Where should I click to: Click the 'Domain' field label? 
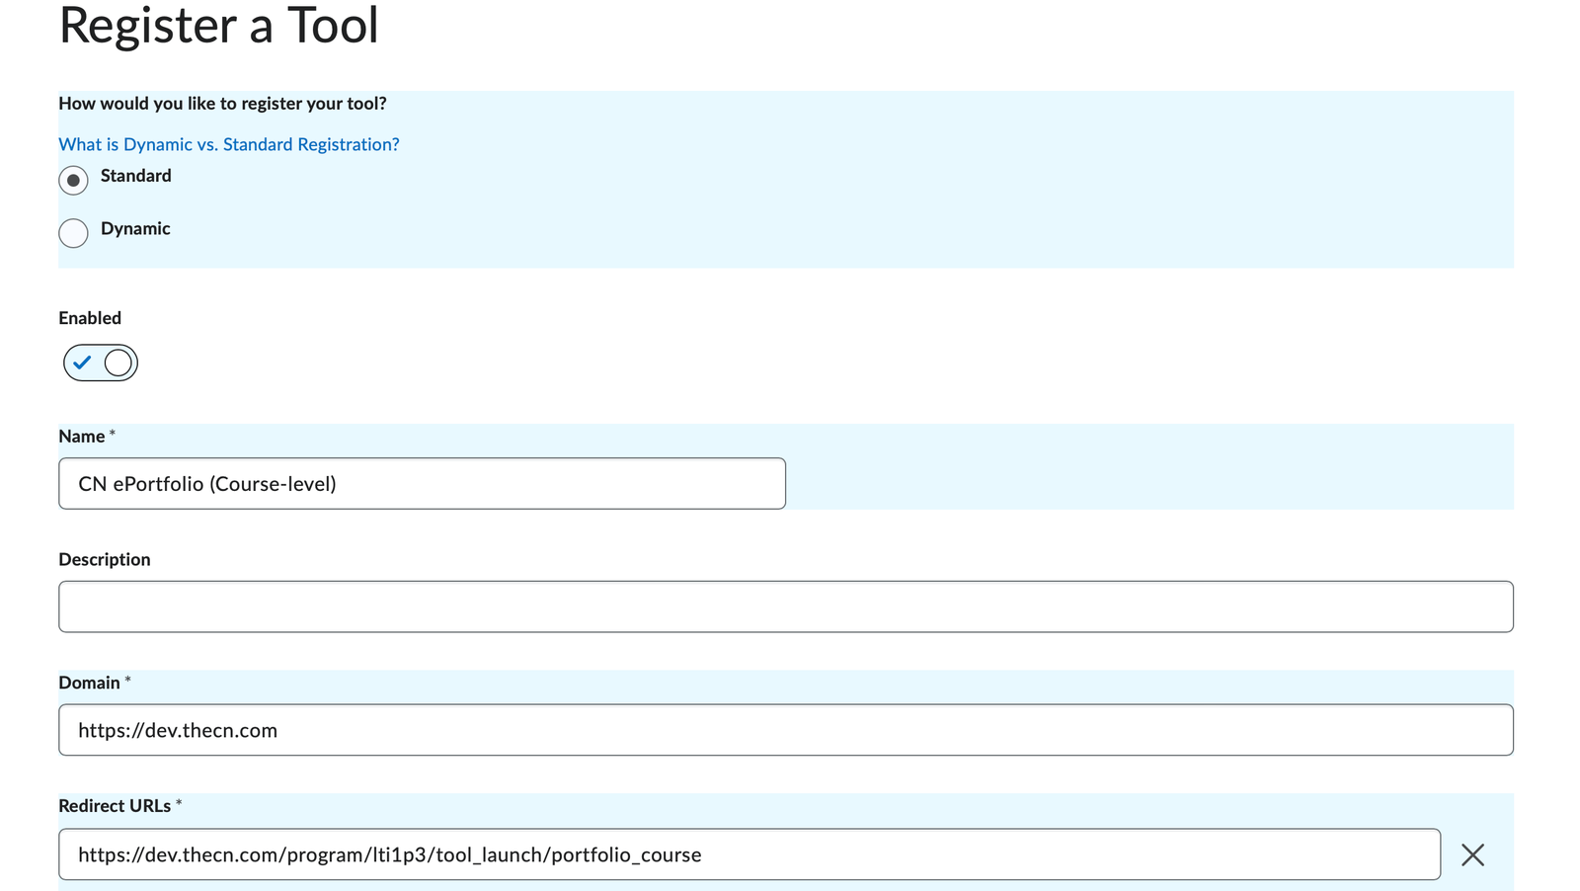point(89,683)
